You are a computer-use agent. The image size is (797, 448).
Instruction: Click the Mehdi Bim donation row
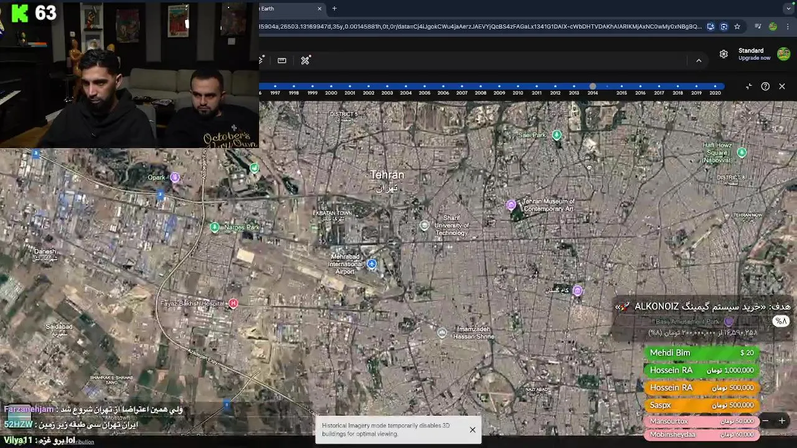tap(702, 353)
